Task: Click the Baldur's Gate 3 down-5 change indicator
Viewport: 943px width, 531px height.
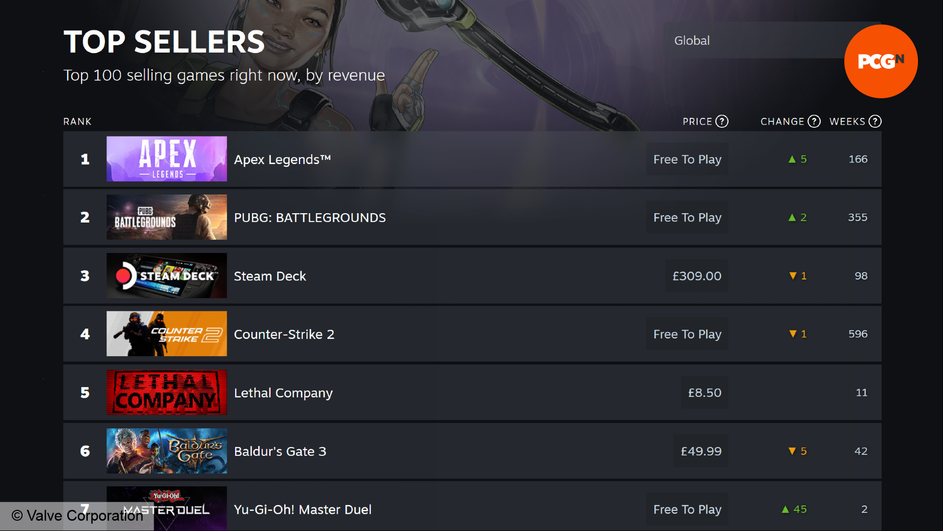Action: click(x=797, y=451)
